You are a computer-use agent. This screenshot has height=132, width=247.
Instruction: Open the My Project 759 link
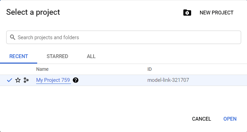(x=53, y=80)
